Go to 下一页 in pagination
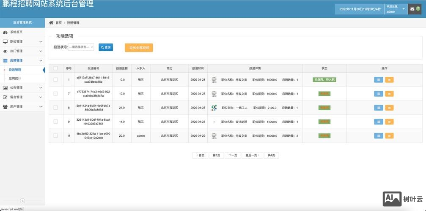The height and width of the screenshot is (211, 426). [233, 155]
